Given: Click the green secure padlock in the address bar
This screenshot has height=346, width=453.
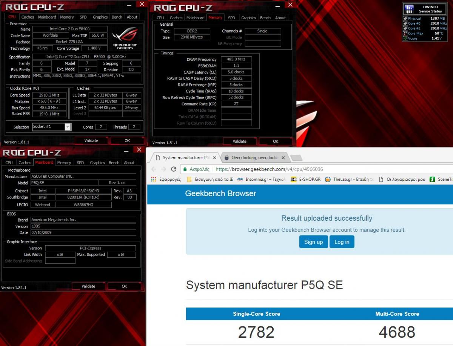Looking at the screenshot, I should pos(185,169).
